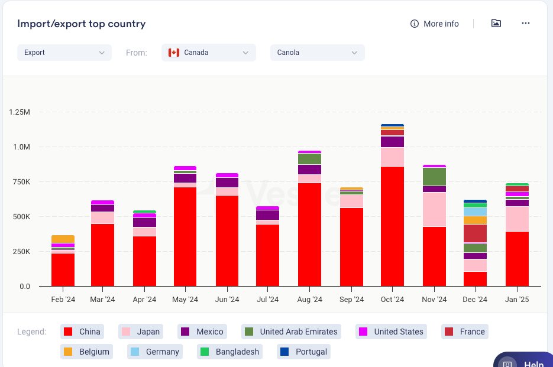Open the three-dot options menu
The height and width of the screenshot is (367, 553).
click(x=526, y=23)
